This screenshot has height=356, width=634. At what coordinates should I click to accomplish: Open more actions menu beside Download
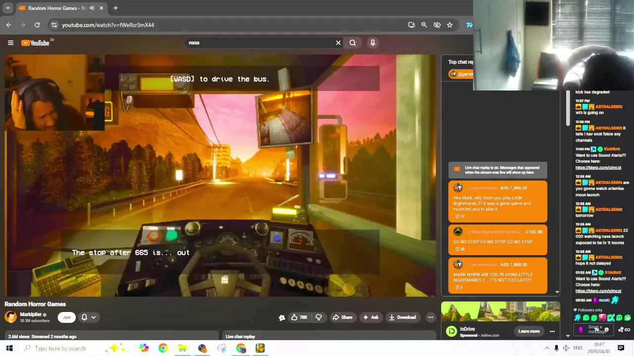430,317
